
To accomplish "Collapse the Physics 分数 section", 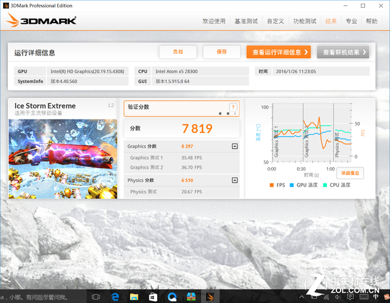I will (x=235, y=180).
